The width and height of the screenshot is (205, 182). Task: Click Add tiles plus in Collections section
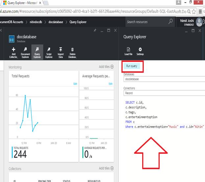[112, 168]
